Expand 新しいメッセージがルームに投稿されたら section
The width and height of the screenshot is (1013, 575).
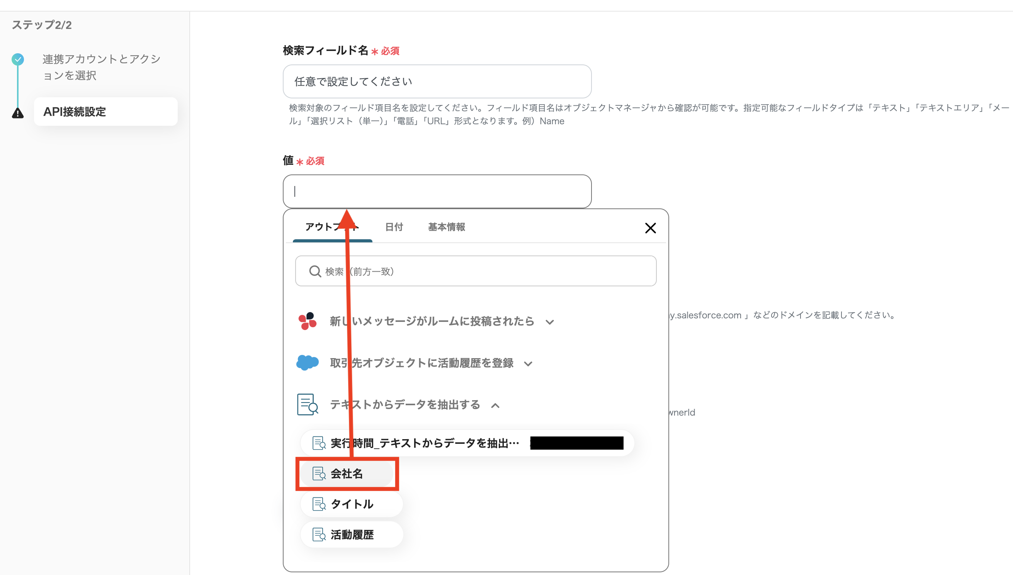549,322
